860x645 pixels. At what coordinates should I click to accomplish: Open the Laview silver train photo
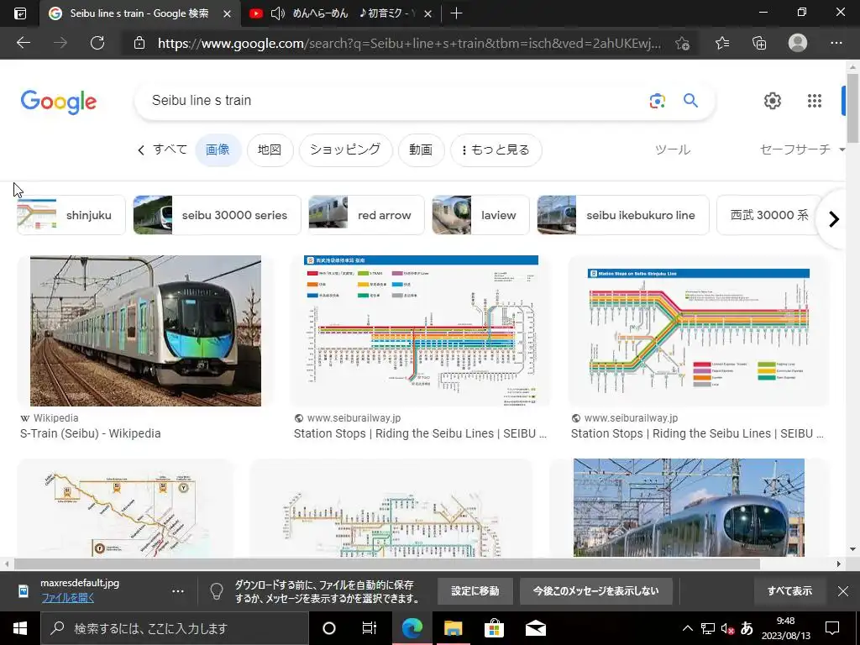click(x=689, y=507)
